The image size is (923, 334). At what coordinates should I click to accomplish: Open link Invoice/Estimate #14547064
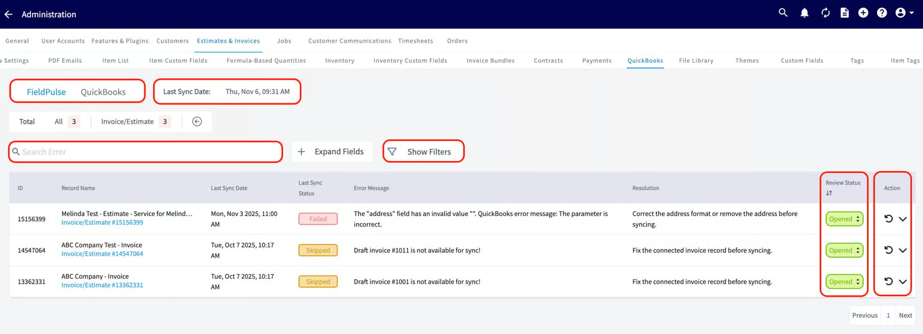(x=102, y=254)
